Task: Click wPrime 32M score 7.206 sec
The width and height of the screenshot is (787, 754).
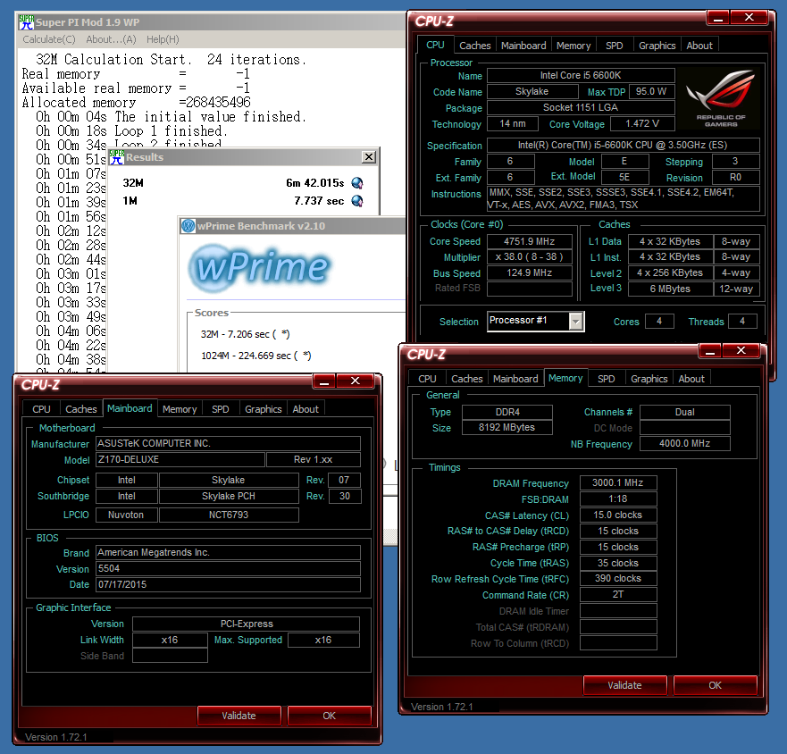Action: (x=246, y=334)
